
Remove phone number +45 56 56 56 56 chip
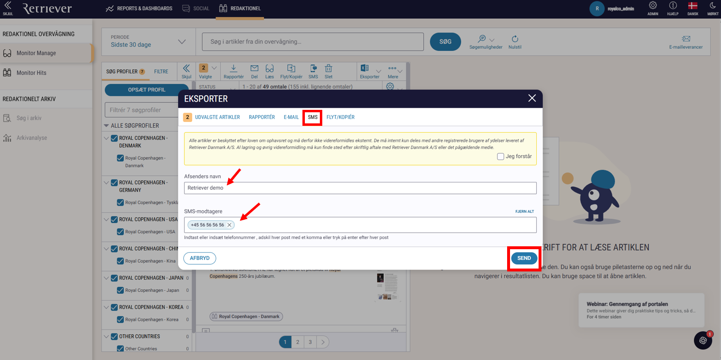point(229,225)
